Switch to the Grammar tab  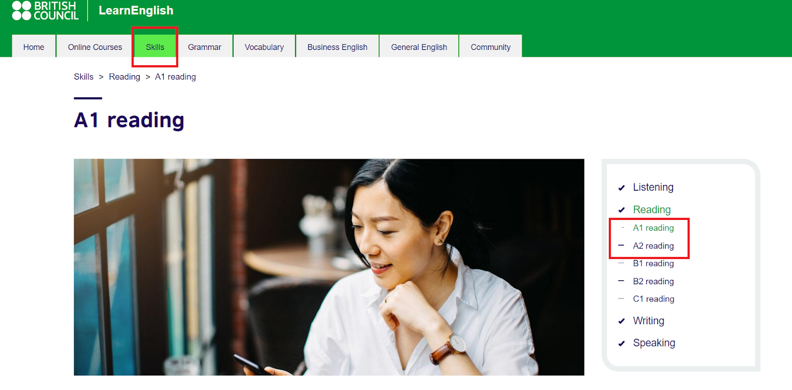tap(204, 47)
